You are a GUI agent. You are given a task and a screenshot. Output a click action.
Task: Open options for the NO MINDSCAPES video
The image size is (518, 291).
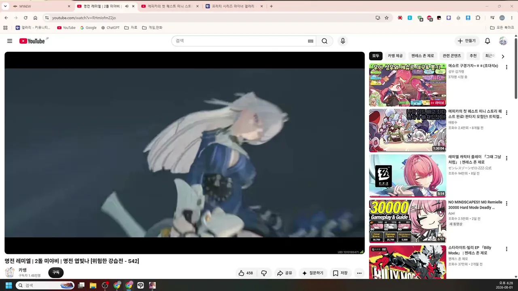(x=506, y=204)
